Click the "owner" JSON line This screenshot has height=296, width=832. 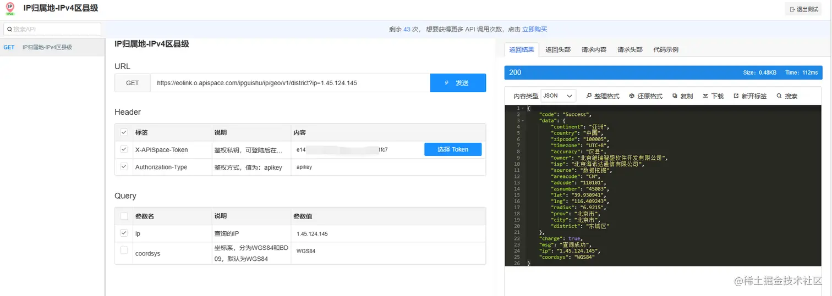pos(609,158)
